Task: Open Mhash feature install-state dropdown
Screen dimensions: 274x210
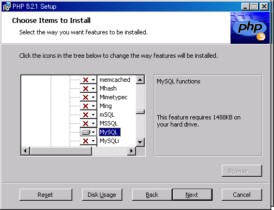Action: [x=89, y=88]
